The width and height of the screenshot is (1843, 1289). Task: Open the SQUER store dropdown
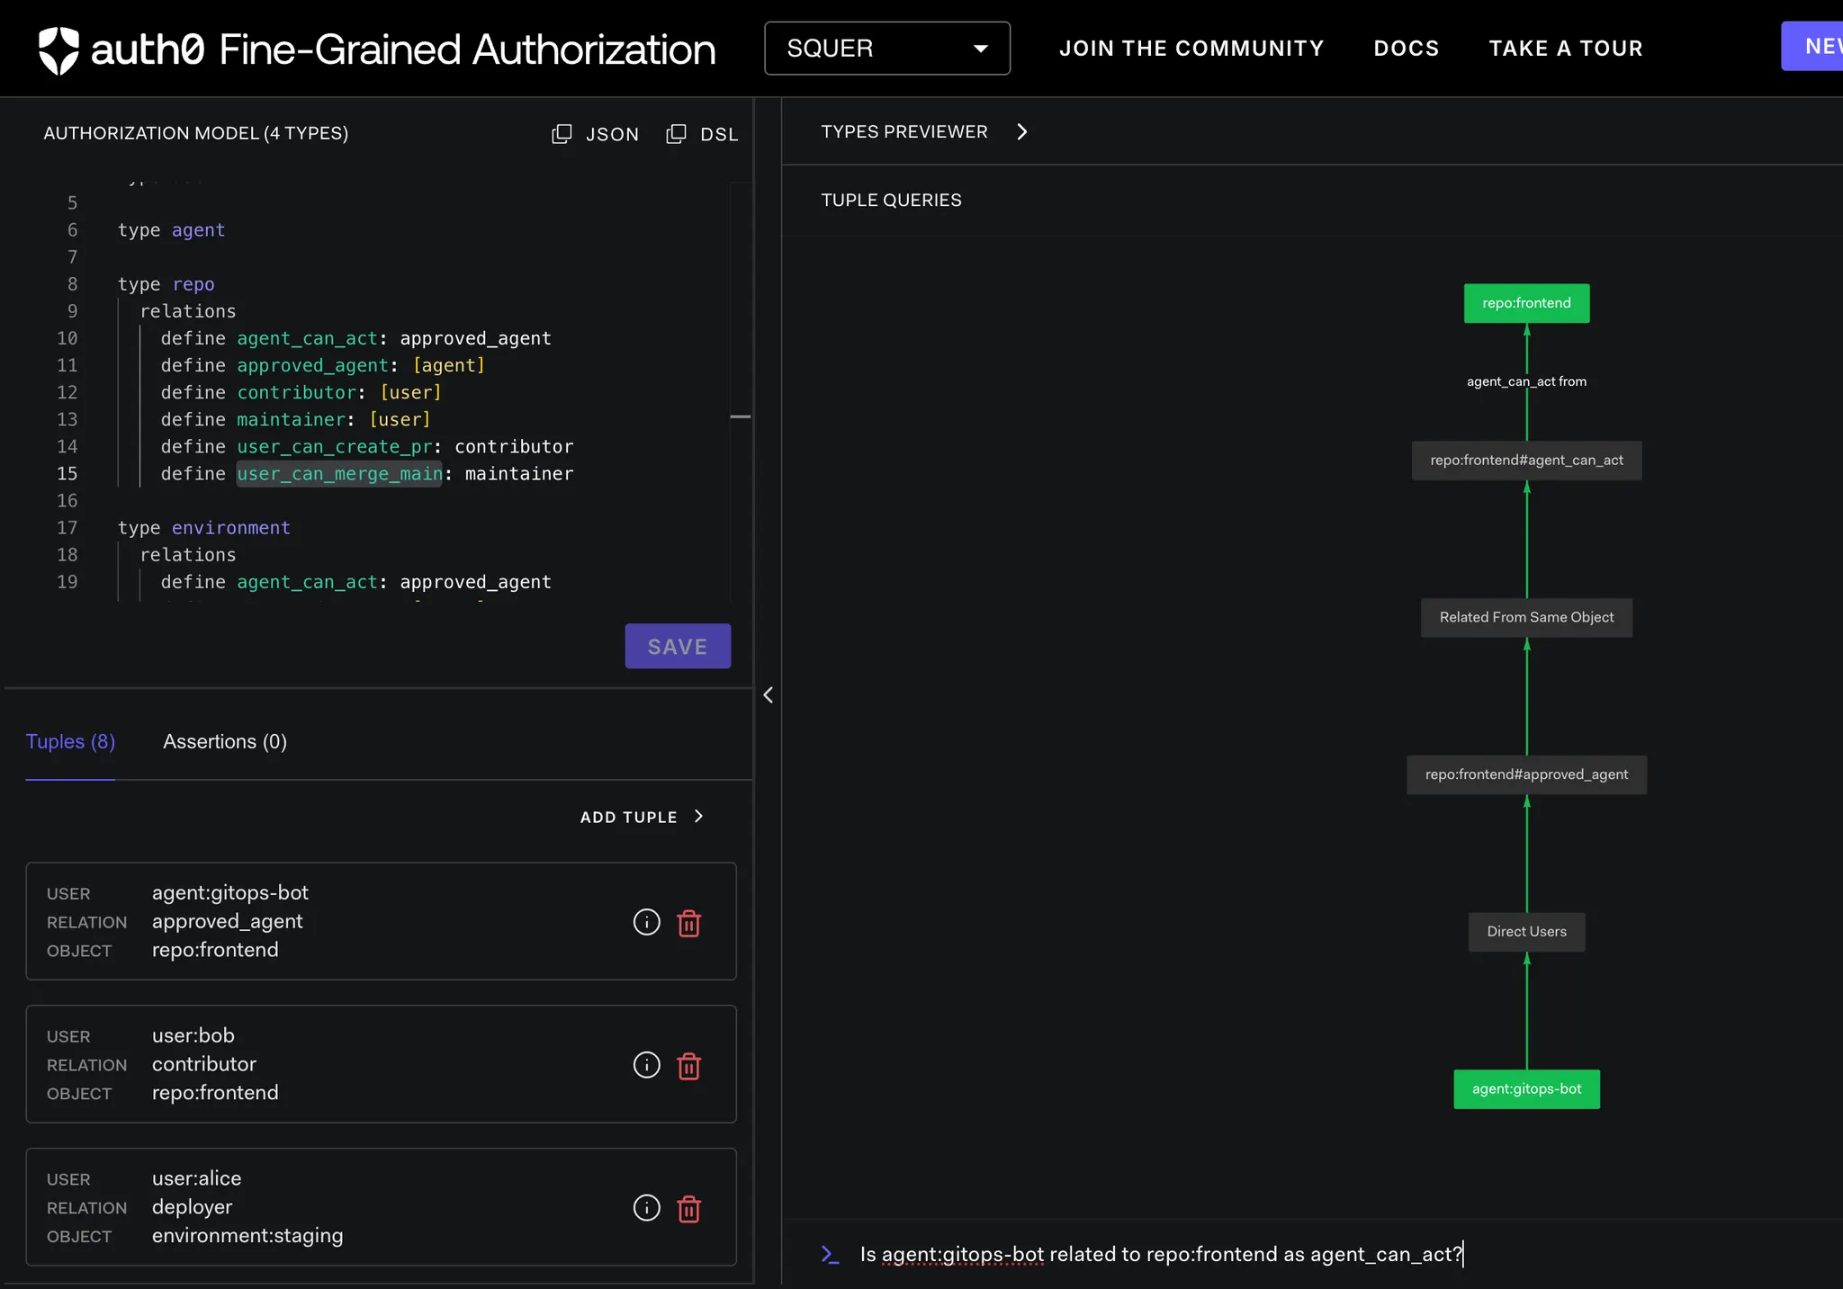[886, 49]
